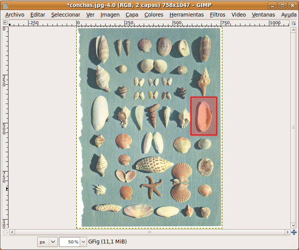Image resolution: width=299 pixels, height=250 pixels.
Task: Open the Herramientas menu
Action: [186, 15]
